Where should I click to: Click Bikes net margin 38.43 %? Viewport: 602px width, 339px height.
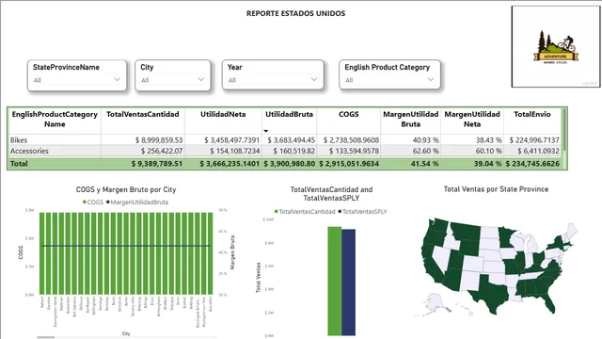click(x=488, y=140)
